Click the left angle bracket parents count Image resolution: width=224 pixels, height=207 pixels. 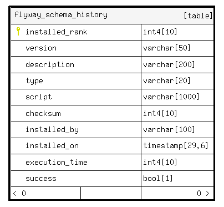pos(19,193)
